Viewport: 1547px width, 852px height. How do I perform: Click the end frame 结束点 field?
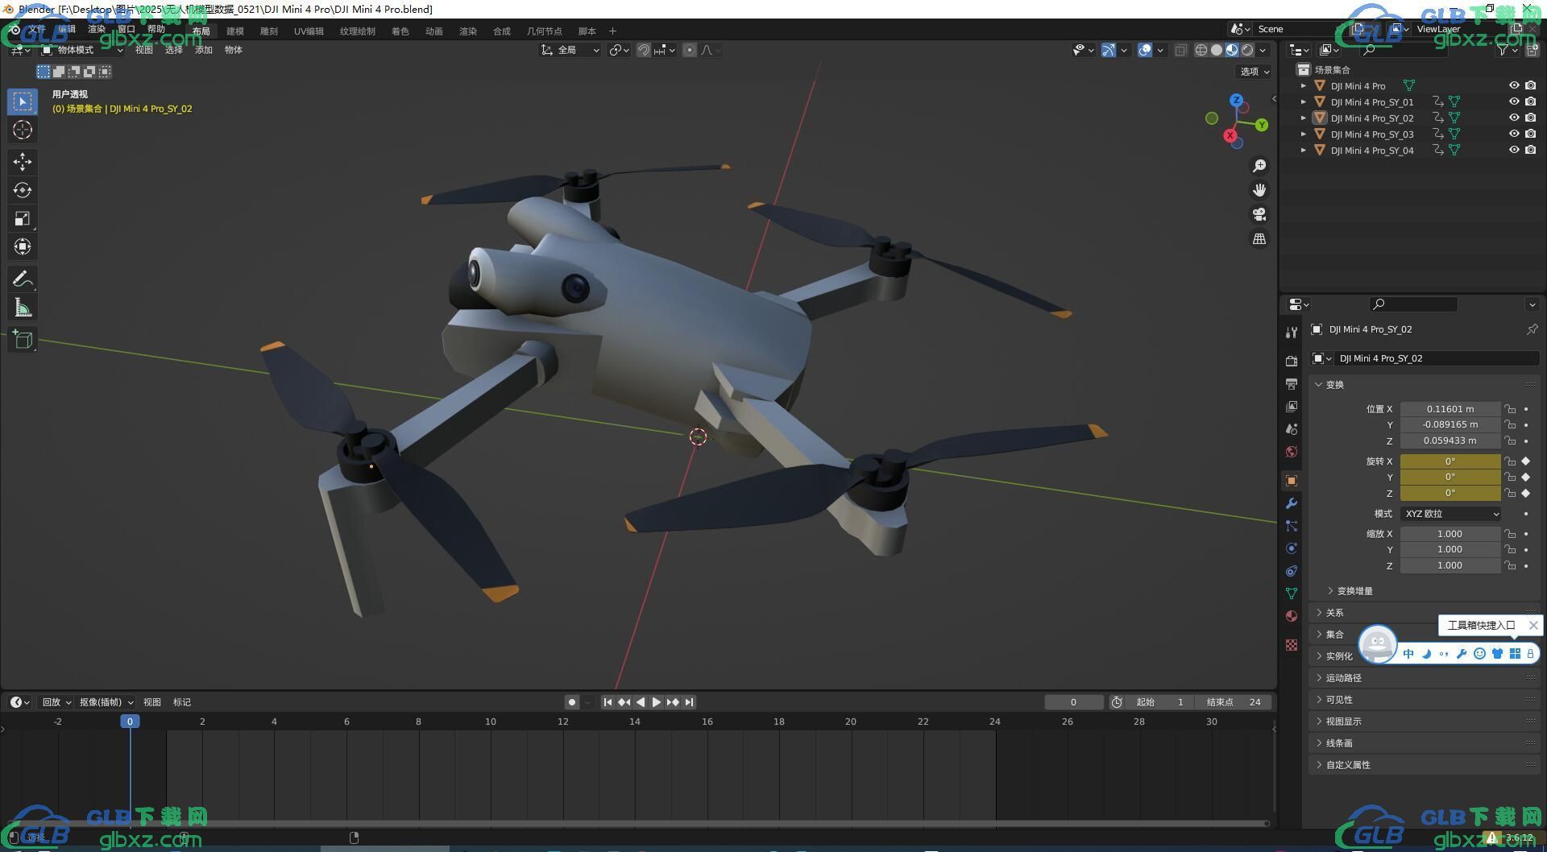coord(1234,702)
